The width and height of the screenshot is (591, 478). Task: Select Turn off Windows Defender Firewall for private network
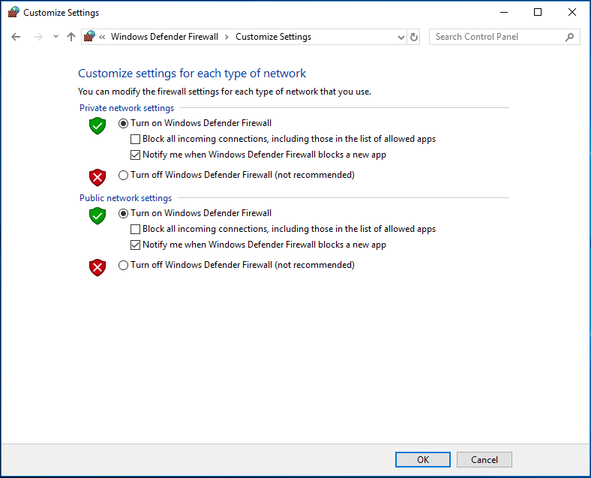coord(124,175)
